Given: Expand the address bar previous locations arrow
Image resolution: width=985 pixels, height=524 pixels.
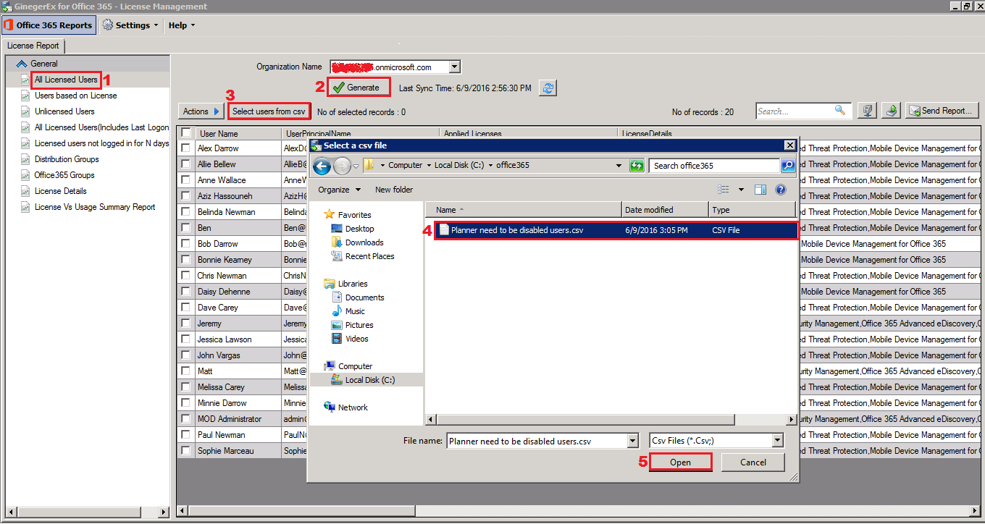Looking at the screenshot, I should click(619, 166).
